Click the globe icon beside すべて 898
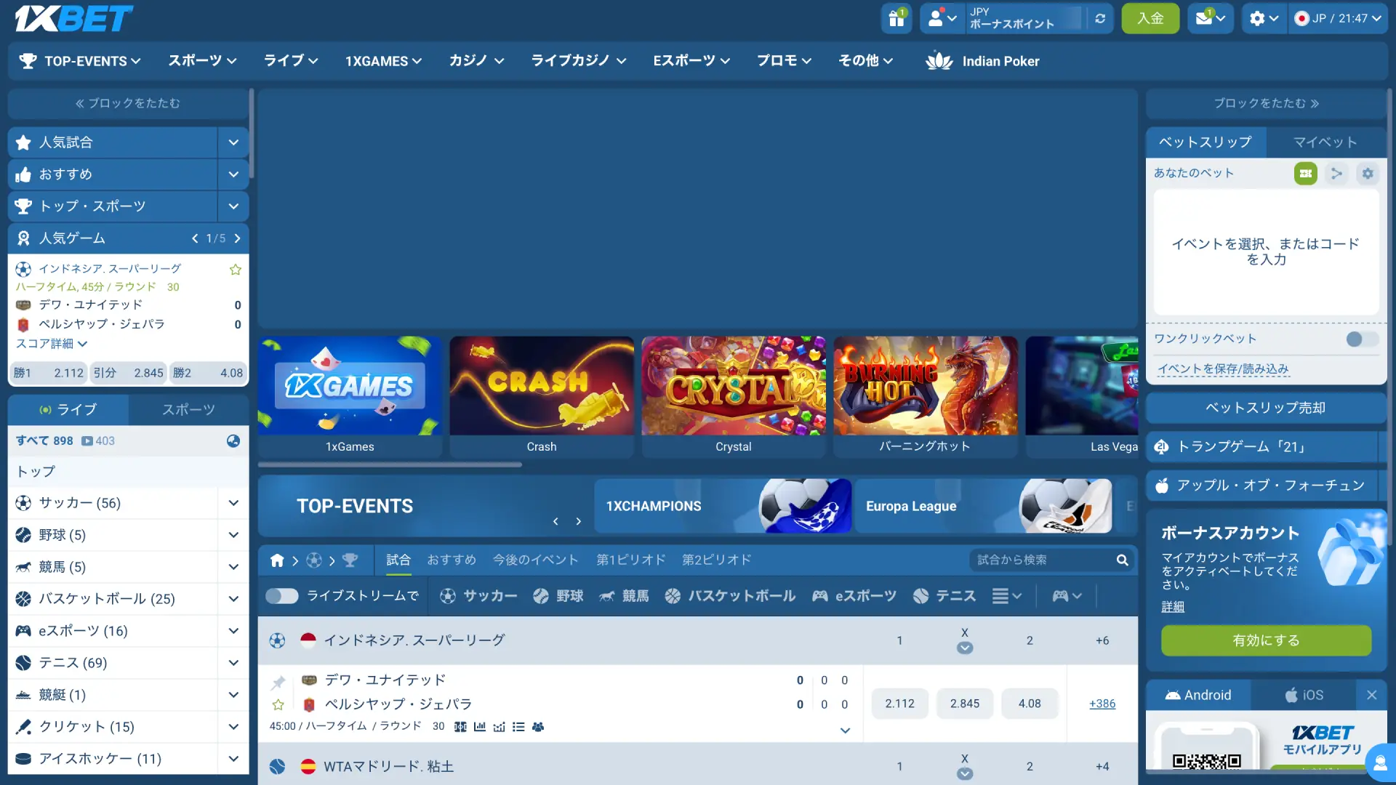Screen dimensions: 1396x785 [x=233, y=440]
